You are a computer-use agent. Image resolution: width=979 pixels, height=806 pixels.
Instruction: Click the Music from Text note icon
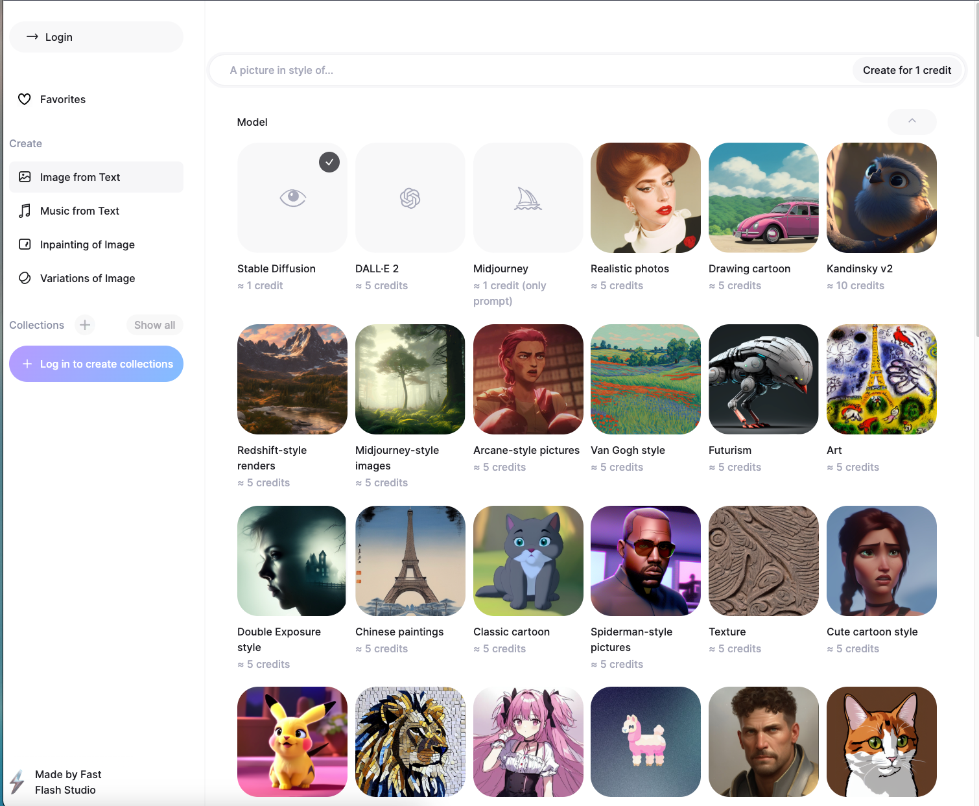(x=25, y=211)
